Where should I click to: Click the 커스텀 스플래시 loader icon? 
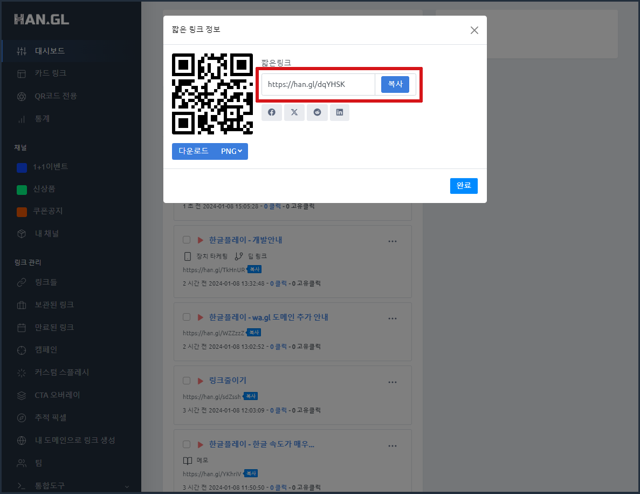pyautogui.click(x=22, y=373)
